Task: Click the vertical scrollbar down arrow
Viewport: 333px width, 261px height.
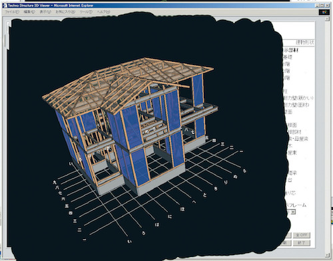Action: [327, 255]
